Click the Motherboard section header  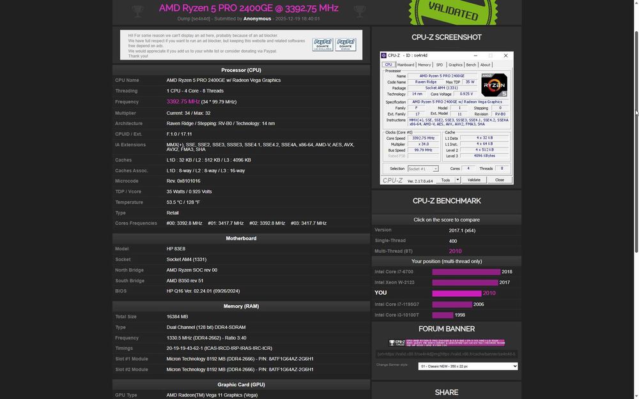tap(242, 239)
